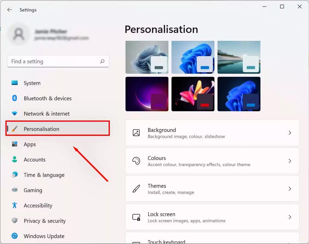Click the search magnifier icon
This screenshot has height=244, width=309.
(102, 61)
